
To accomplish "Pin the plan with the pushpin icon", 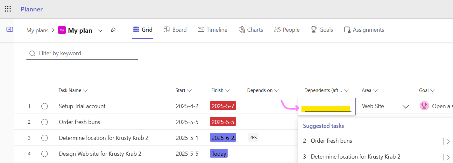I will 113,30.
